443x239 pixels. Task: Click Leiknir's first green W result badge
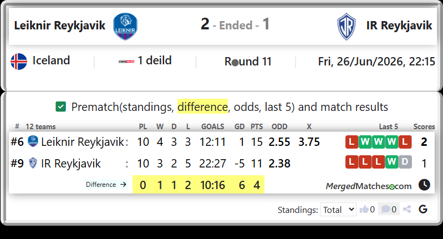click(365, 142)
